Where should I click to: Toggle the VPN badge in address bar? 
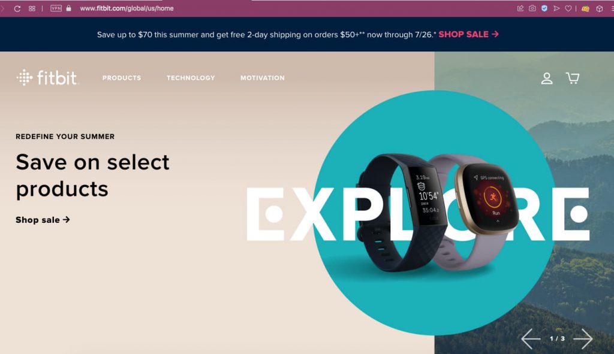pos(56,8)
